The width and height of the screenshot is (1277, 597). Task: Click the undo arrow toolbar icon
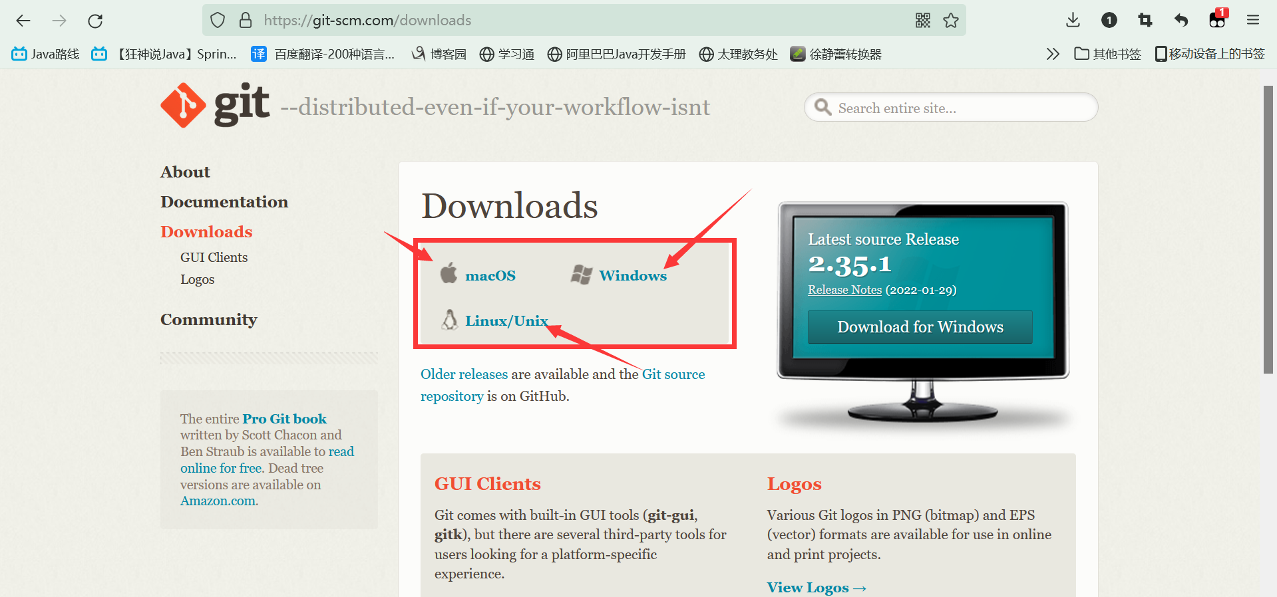coord(1181,21)
